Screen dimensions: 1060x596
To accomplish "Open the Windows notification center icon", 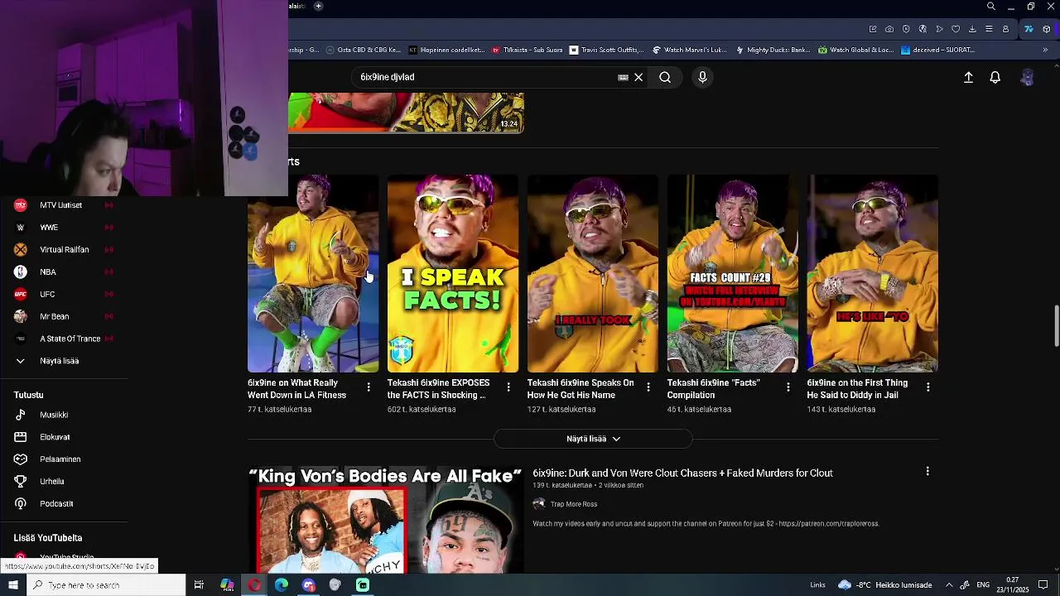I will 1043,585.
